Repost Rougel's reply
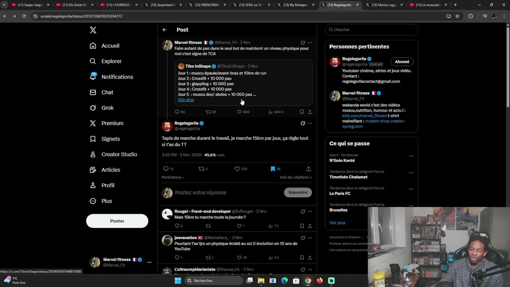 tap(208, 226)
